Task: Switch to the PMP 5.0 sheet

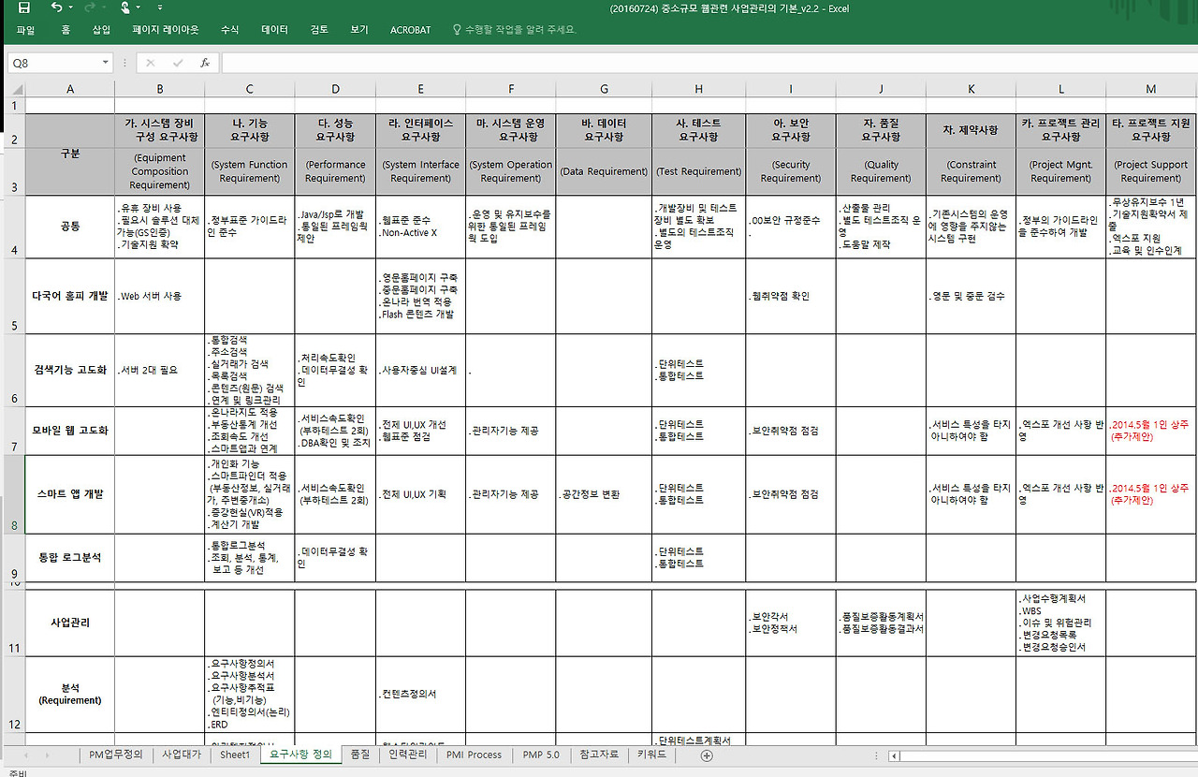Action: [541, 755]
